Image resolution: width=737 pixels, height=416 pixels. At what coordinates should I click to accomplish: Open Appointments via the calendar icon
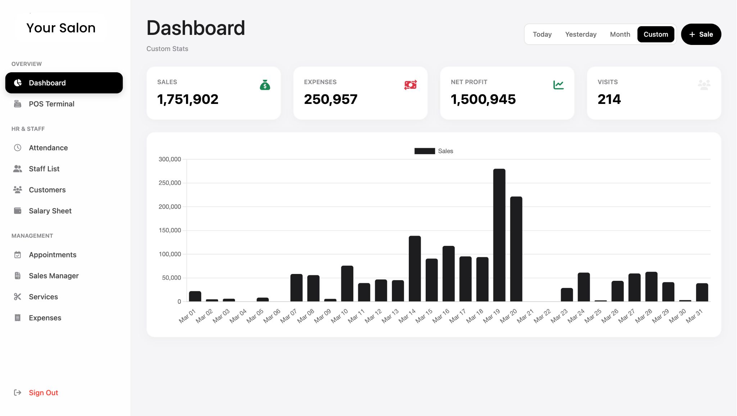tap(18, 254)
